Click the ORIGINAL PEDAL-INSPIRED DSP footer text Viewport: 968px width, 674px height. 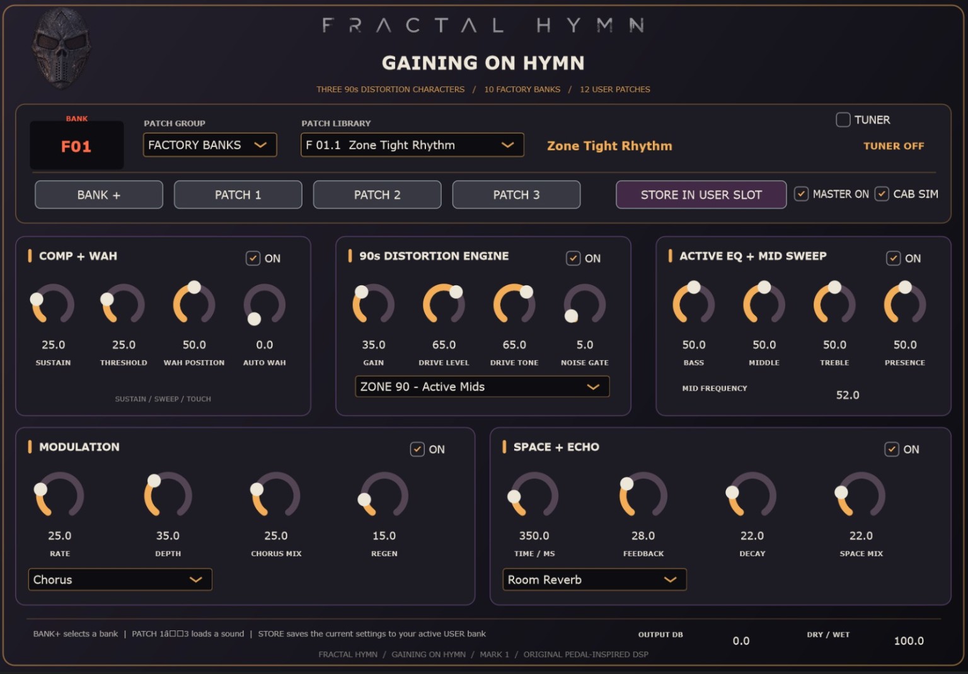(585, 654)
